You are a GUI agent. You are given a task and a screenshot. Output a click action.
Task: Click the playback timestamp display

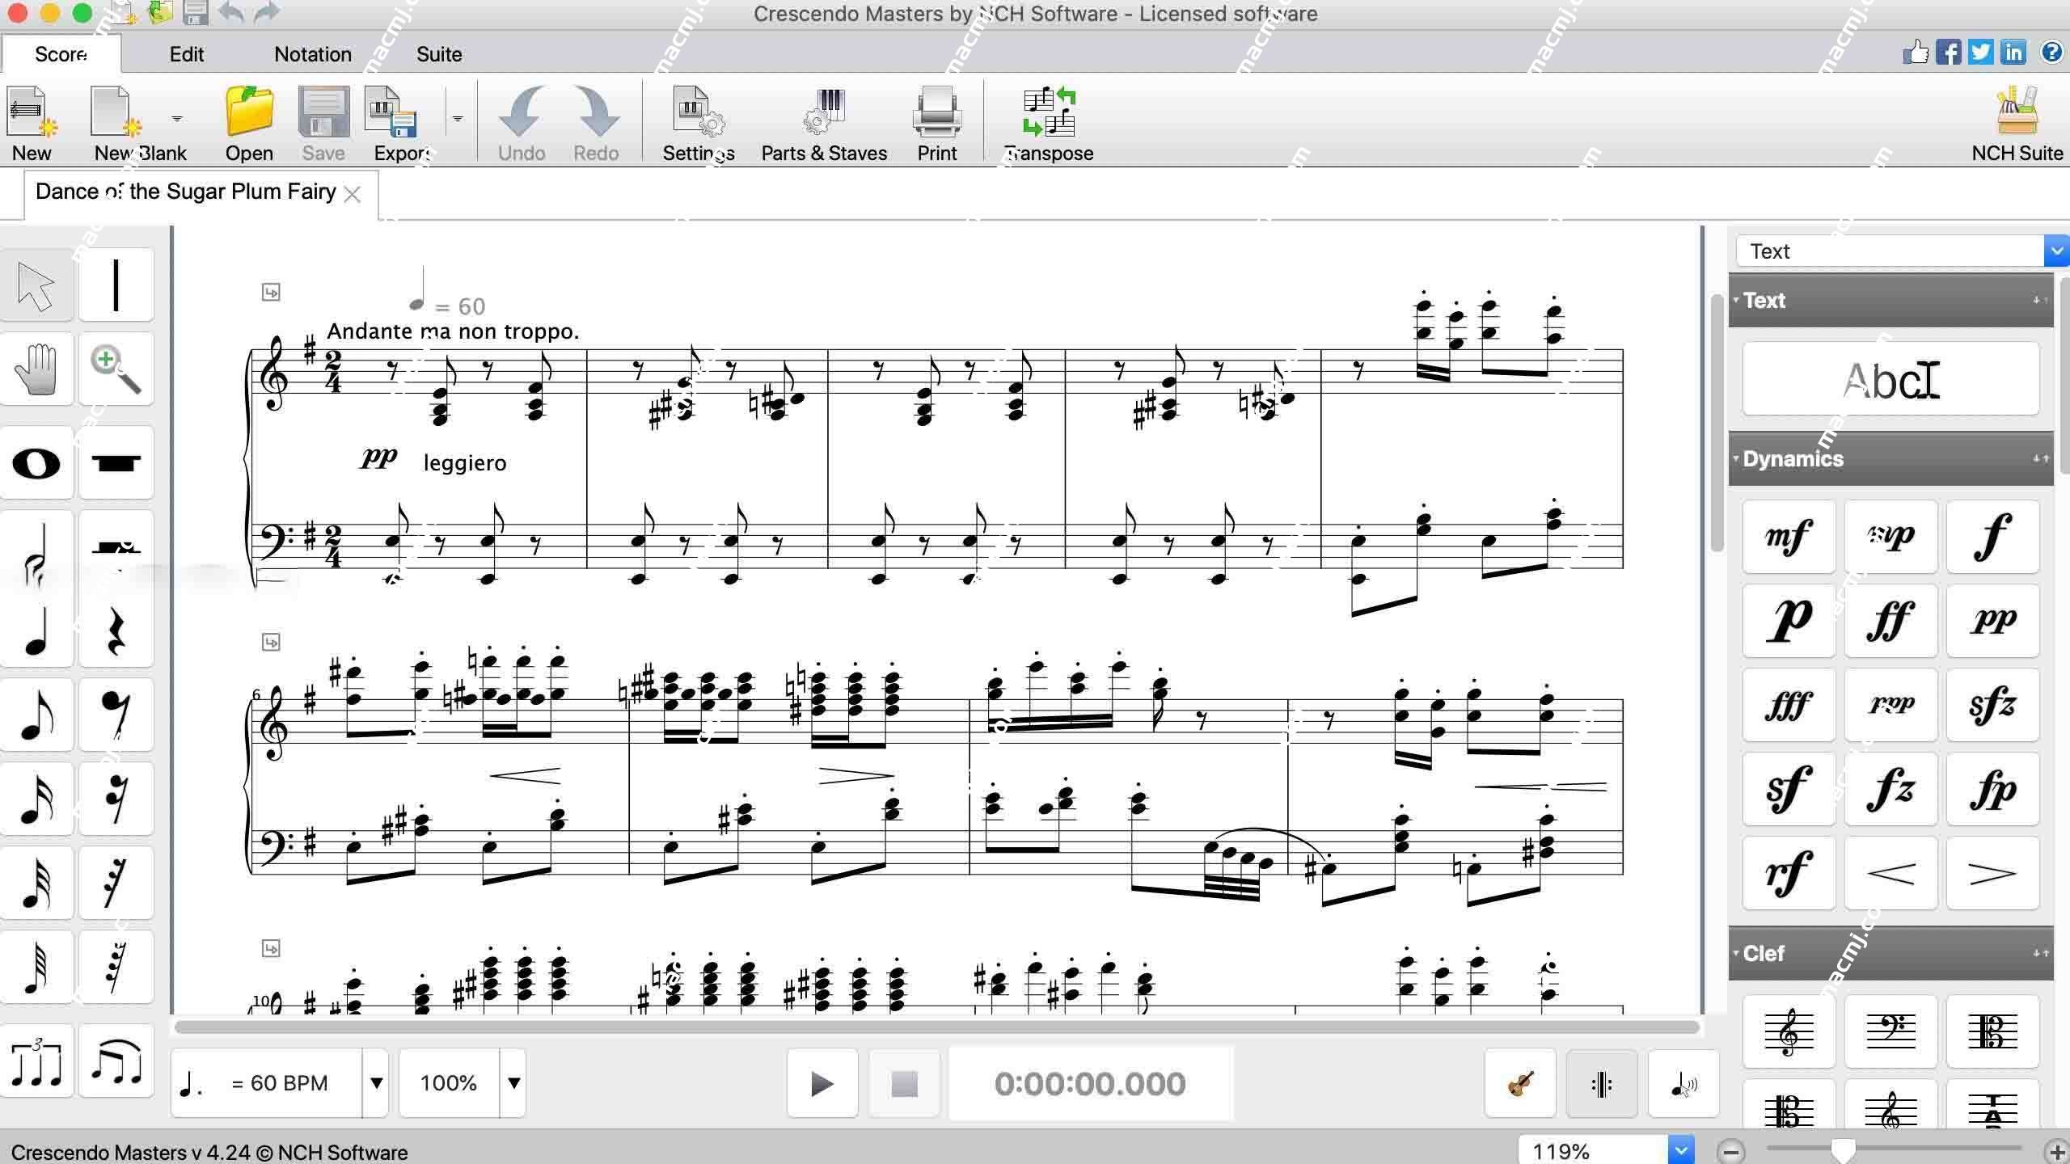coord(1089,1083)
